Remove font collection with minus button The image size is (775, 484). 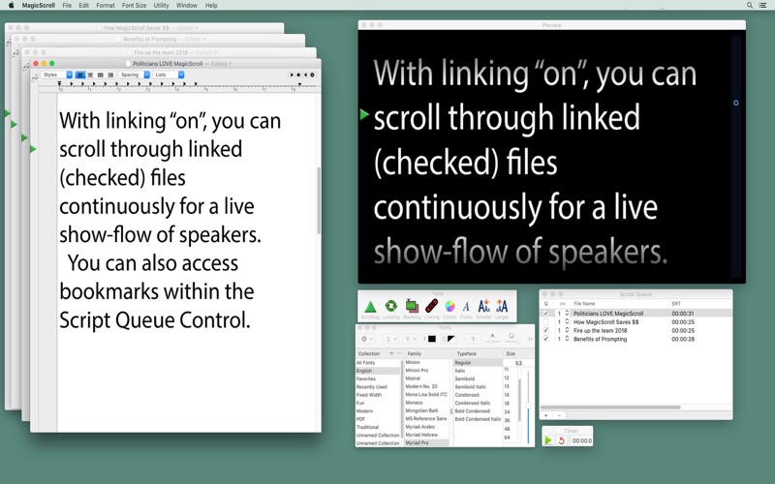[x=398, y=353]
